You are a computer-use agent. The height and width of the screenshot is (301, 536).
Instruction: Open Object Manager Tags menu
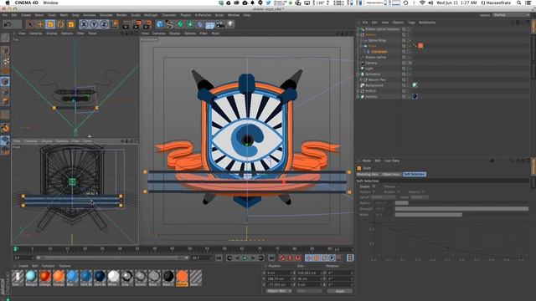click(x=411, y=23)
